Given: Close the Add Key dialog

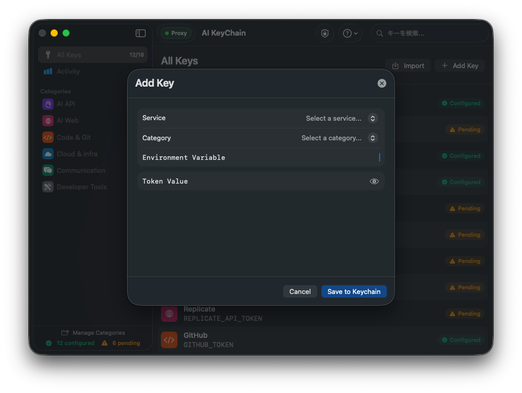Looking at the screenshot, I should tap(382, 83).
